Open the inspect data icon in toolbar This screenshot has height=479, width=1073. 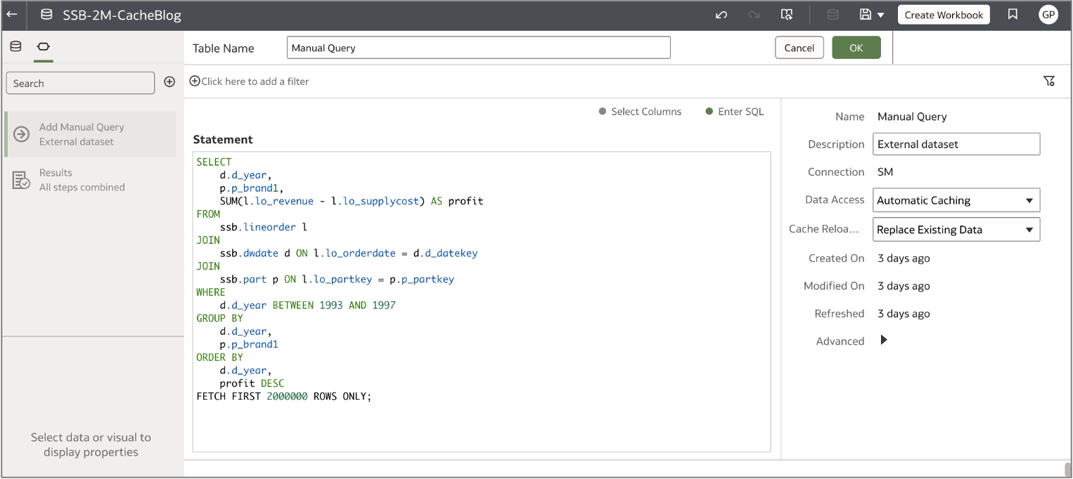787,14
